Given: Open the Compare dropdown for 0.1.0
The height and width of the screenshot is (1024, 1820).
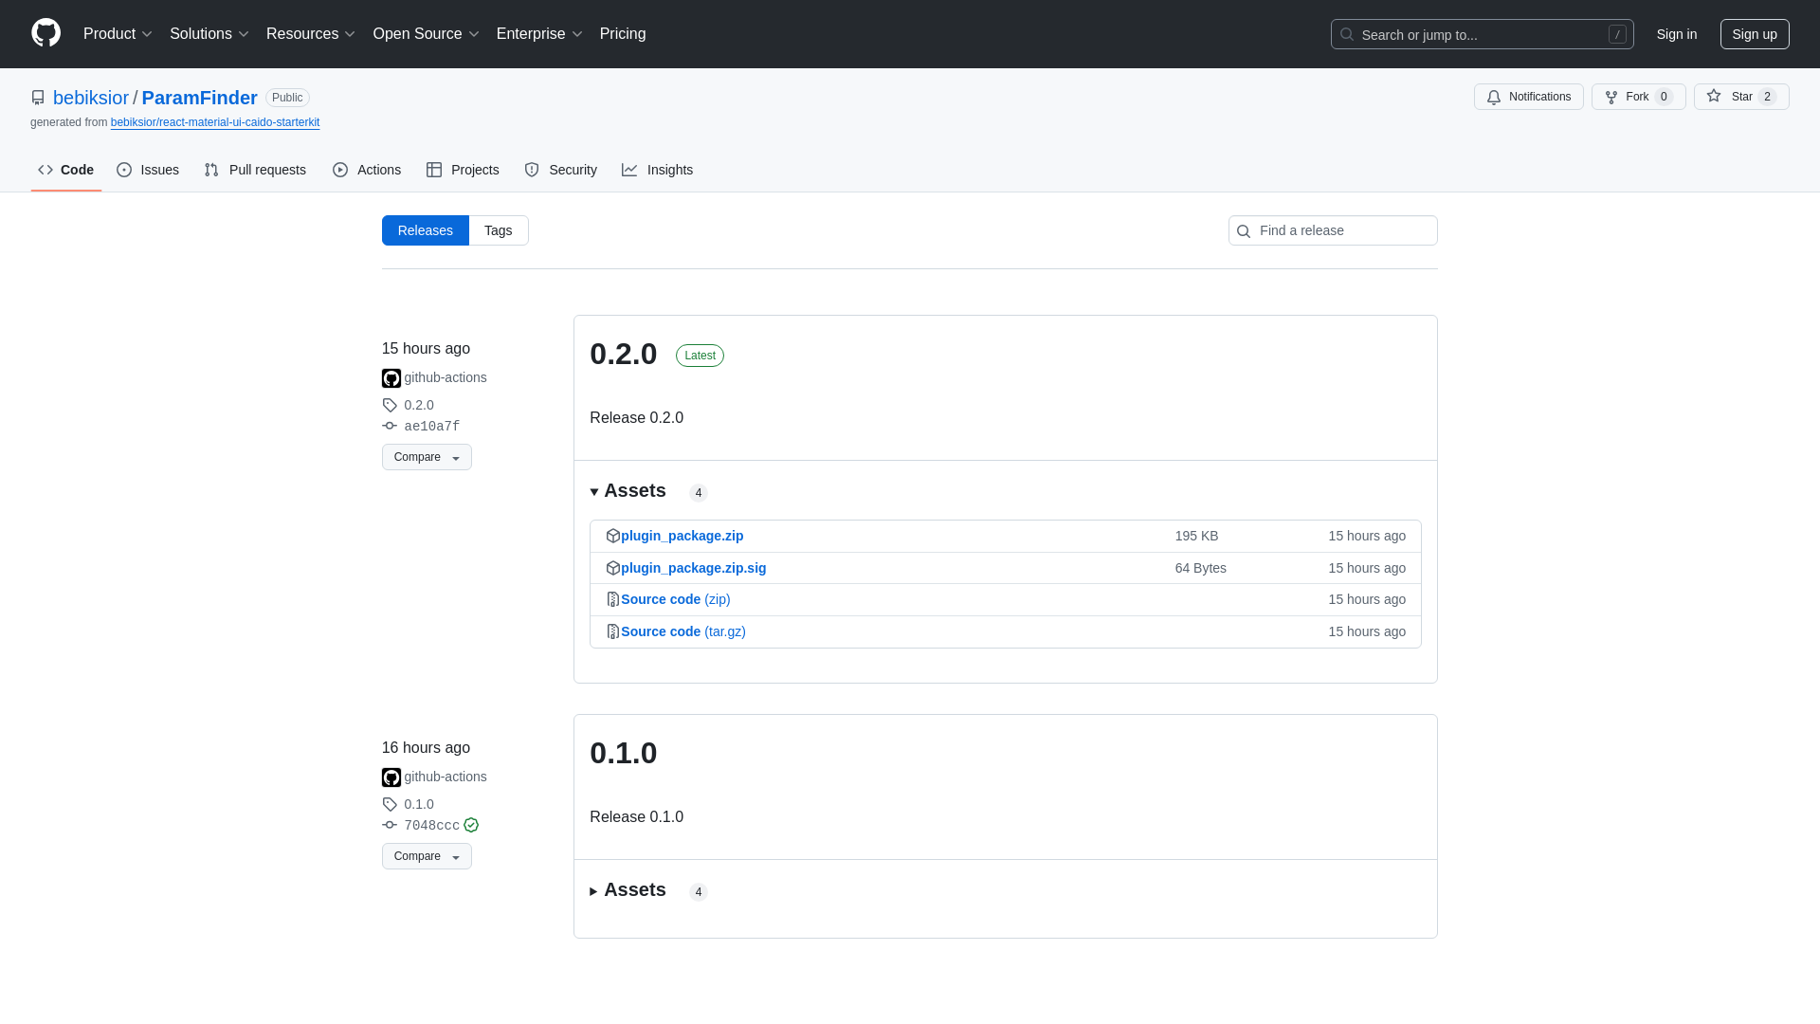Looking at the screenshot, I should pyautogui.click(x=427, y=855).
